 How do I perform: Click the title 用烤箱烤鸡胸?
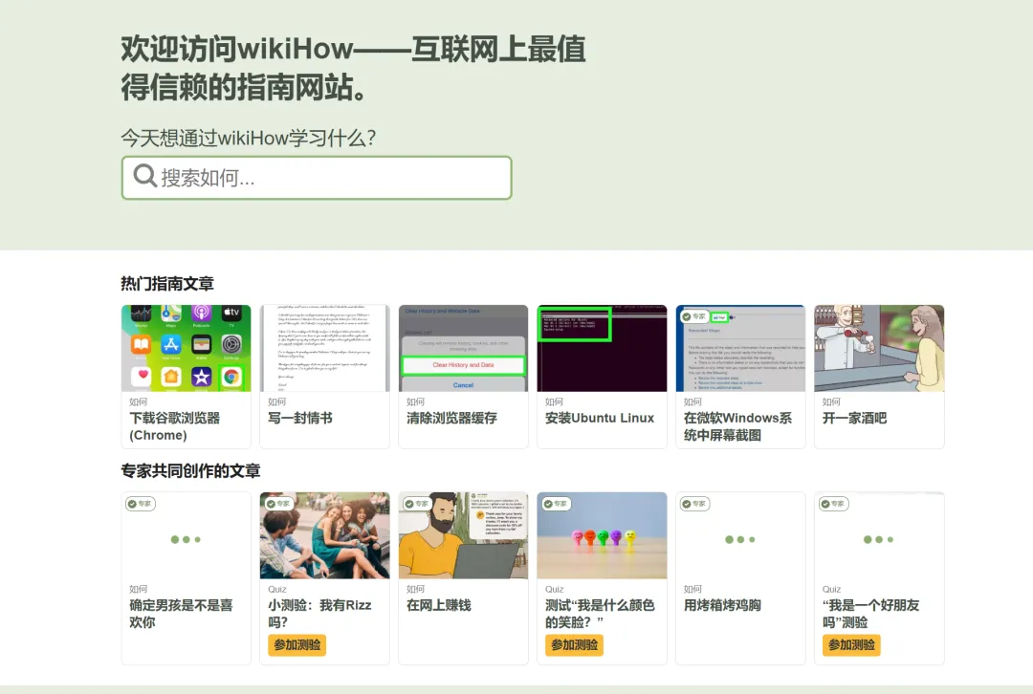pyautogui.click(x=722, y=605)
